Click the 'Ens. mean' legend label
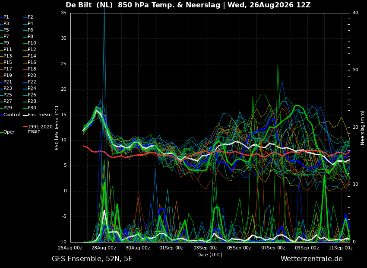Viewport: 367px width, 268px height. 40,115
